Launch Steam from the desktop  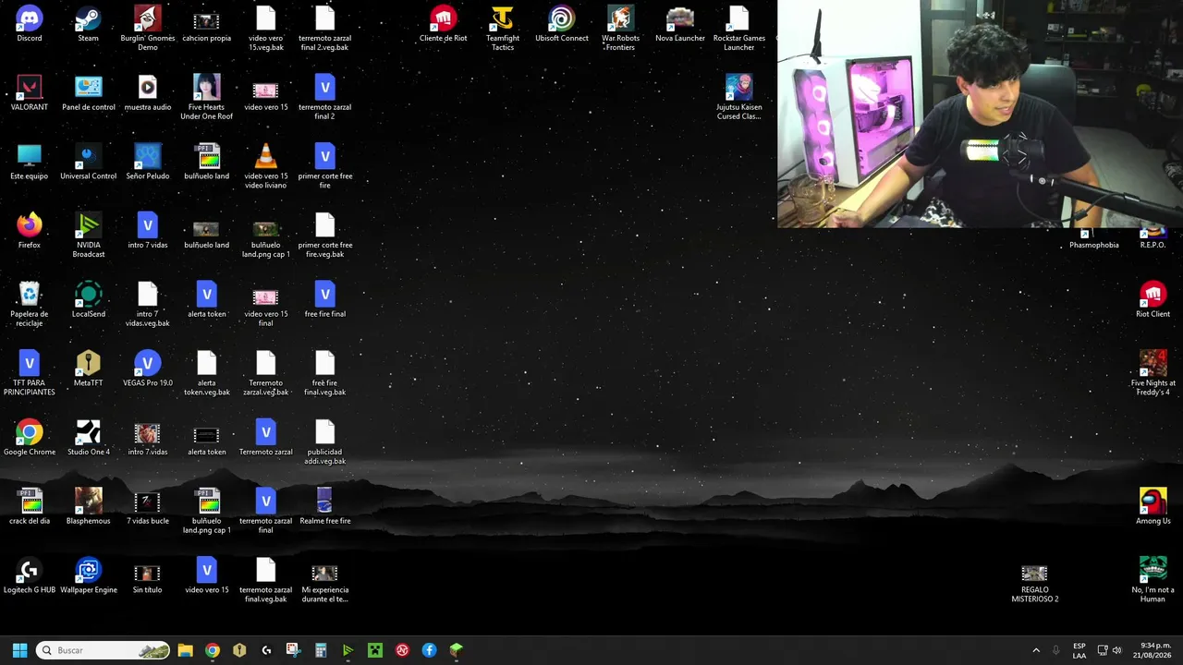88,24
